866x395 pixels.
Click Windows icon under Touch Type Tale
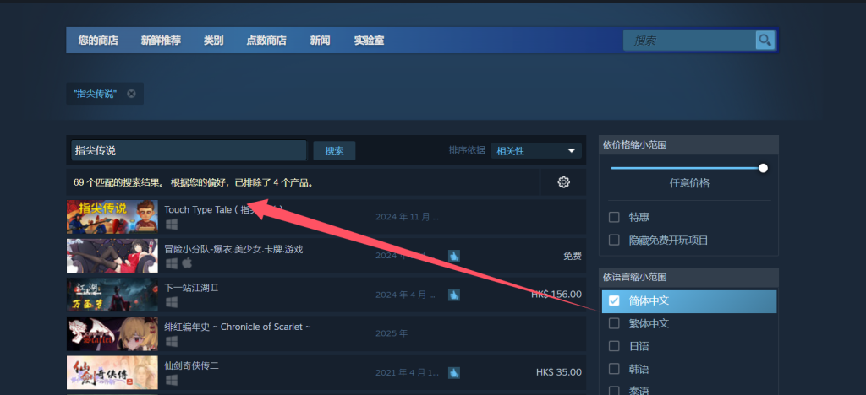pos(171,225)
